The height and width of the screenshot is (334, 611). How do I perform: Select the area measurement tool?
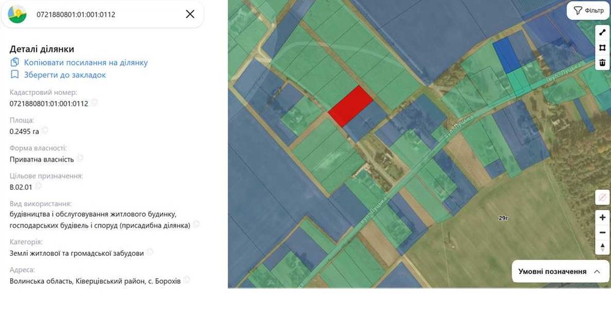click(602, 48)
